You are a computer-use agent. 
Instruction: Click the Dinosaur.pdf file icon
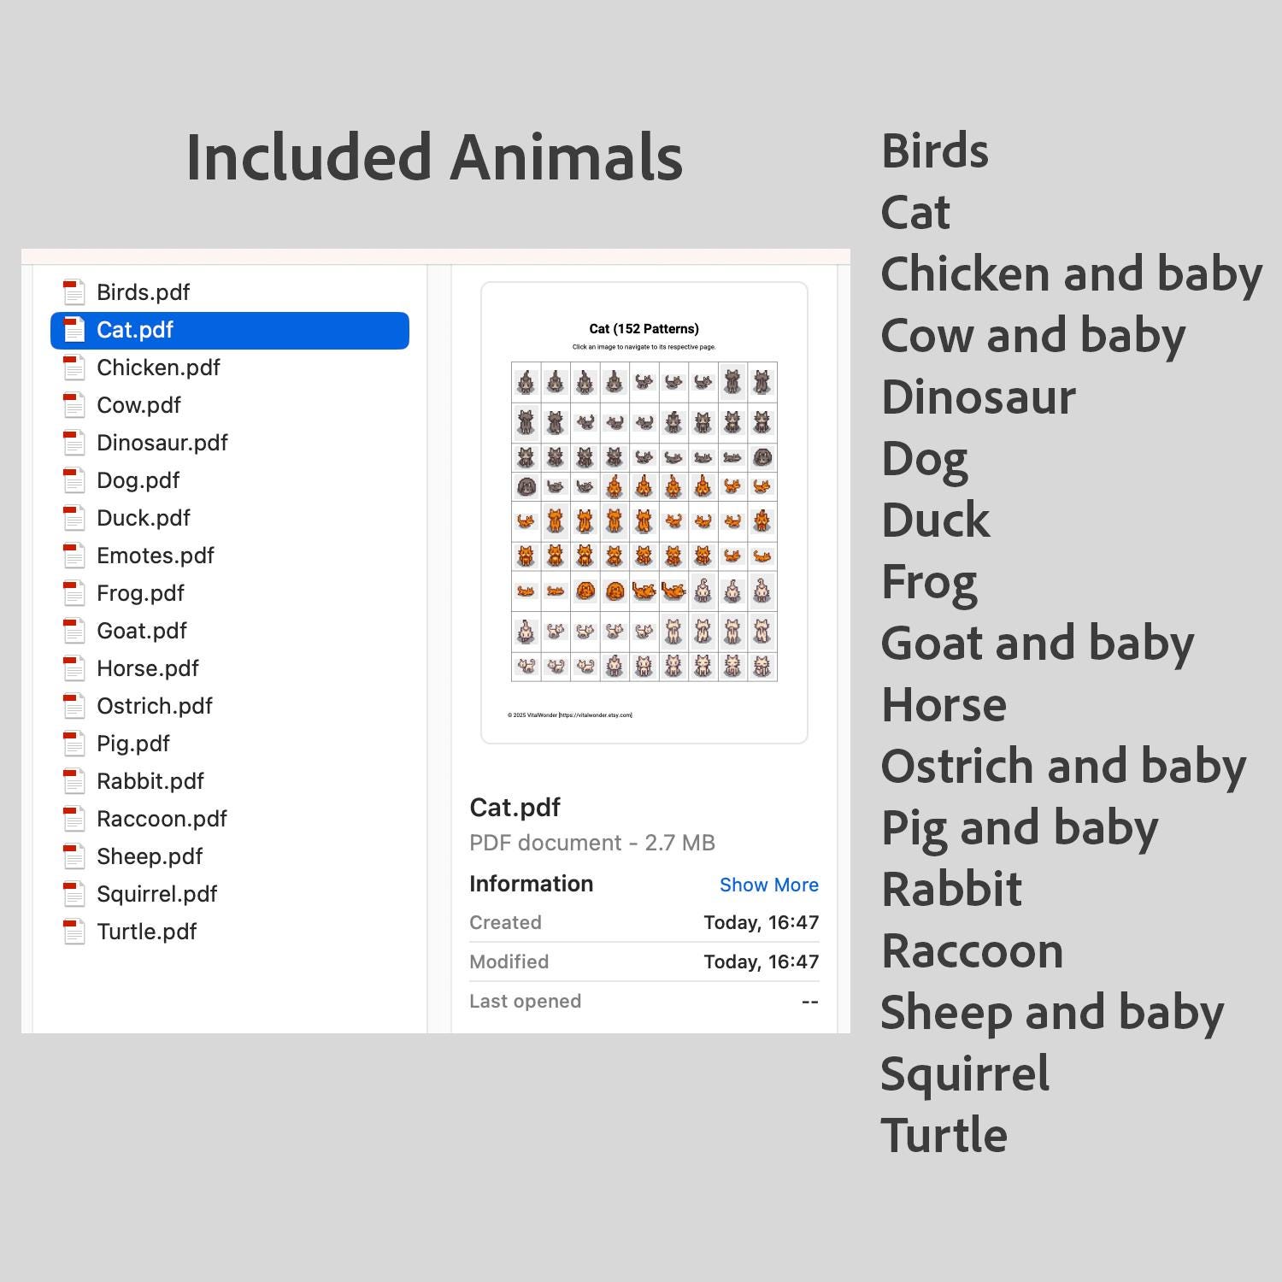[74, 443]
